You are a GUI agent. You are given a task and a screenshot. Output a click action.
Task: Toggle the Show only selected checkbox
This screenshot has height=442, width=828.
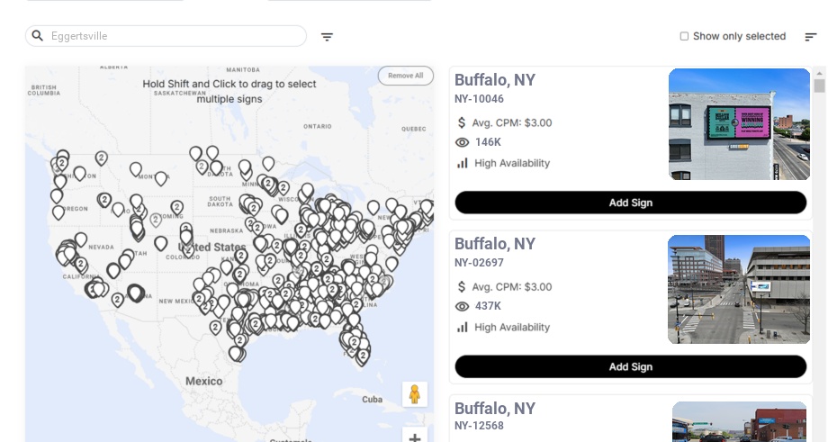click(x=684, y=37)
